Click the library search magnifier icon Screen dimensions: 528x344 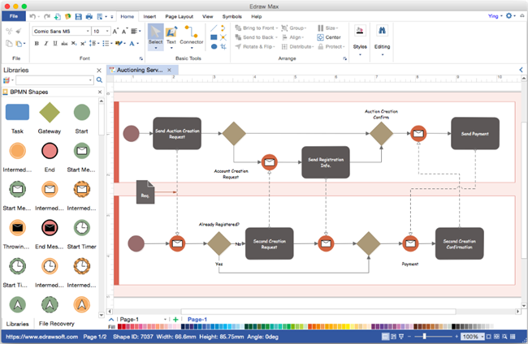pos(100,80)
